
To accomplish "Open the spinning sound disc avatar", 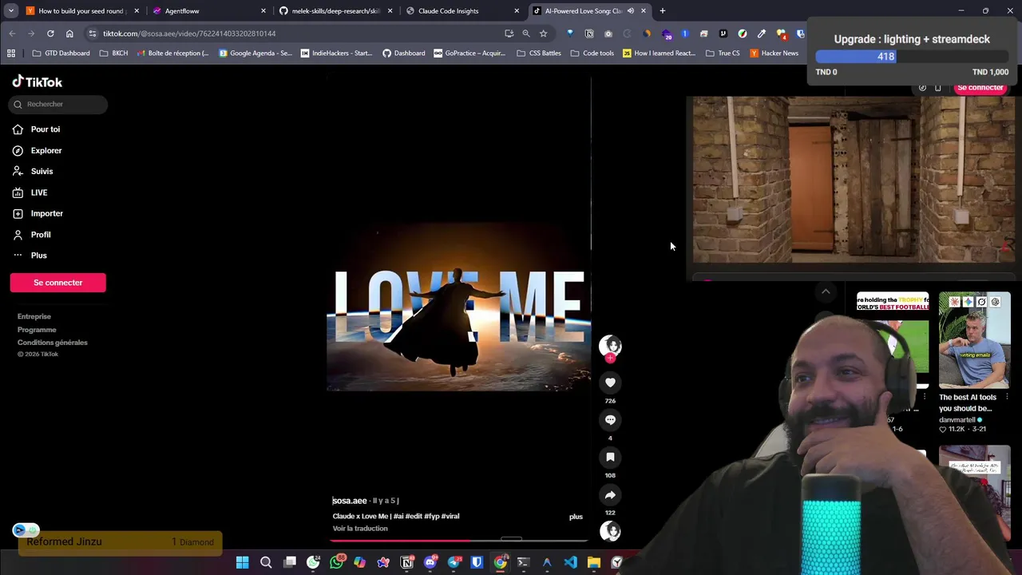I will point(610,531).
